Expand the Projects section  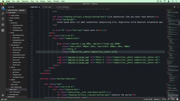click(16, 97)
